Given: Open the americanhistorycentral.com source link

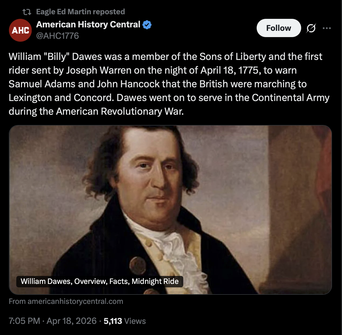Looking at the screenshot, I should [x=66, y=301].
